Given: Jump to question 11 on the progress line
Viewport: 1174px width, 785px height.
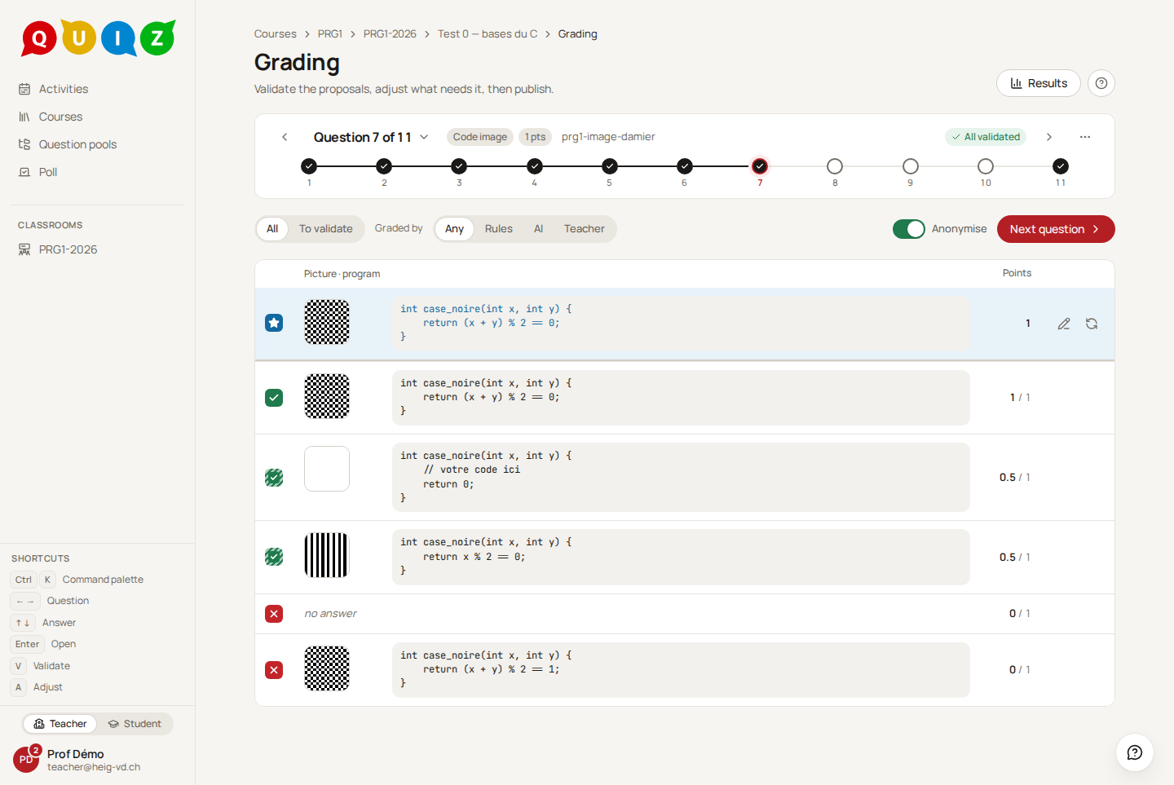Looking at the screenshot, I should tap(1061, 166).
